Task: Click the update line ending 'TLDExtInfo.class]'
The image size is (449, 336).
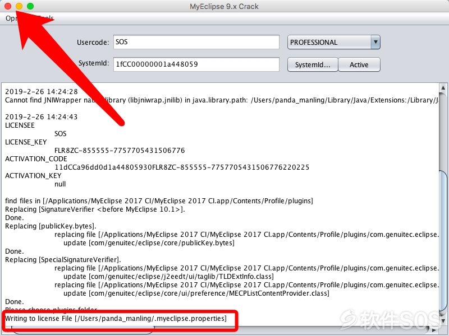Action: pos(168,277)
